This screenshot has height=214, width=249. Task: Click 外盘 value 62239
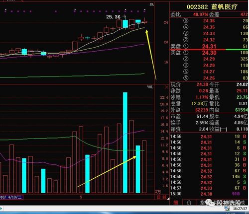pyautogui.click(x=202, y=110)
